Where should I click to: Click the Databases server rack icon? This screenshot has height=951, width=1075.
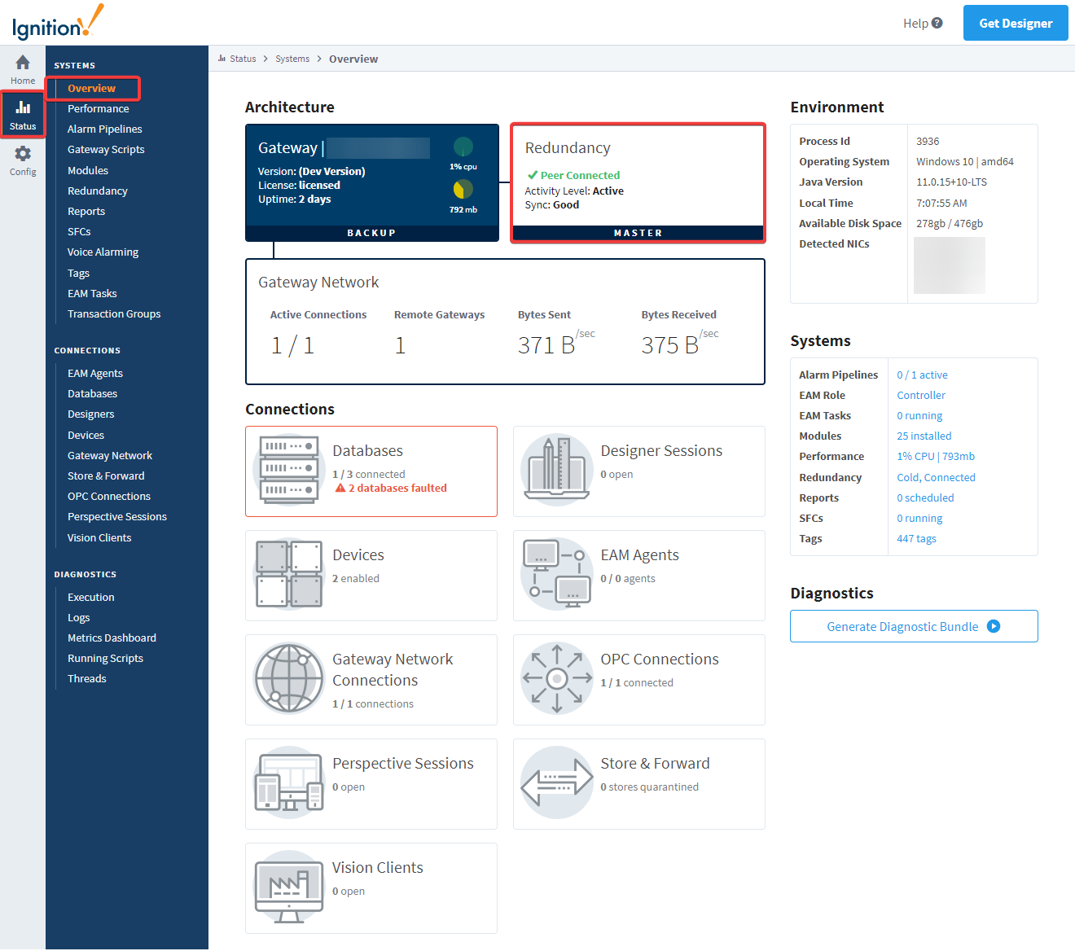[289, 470]
